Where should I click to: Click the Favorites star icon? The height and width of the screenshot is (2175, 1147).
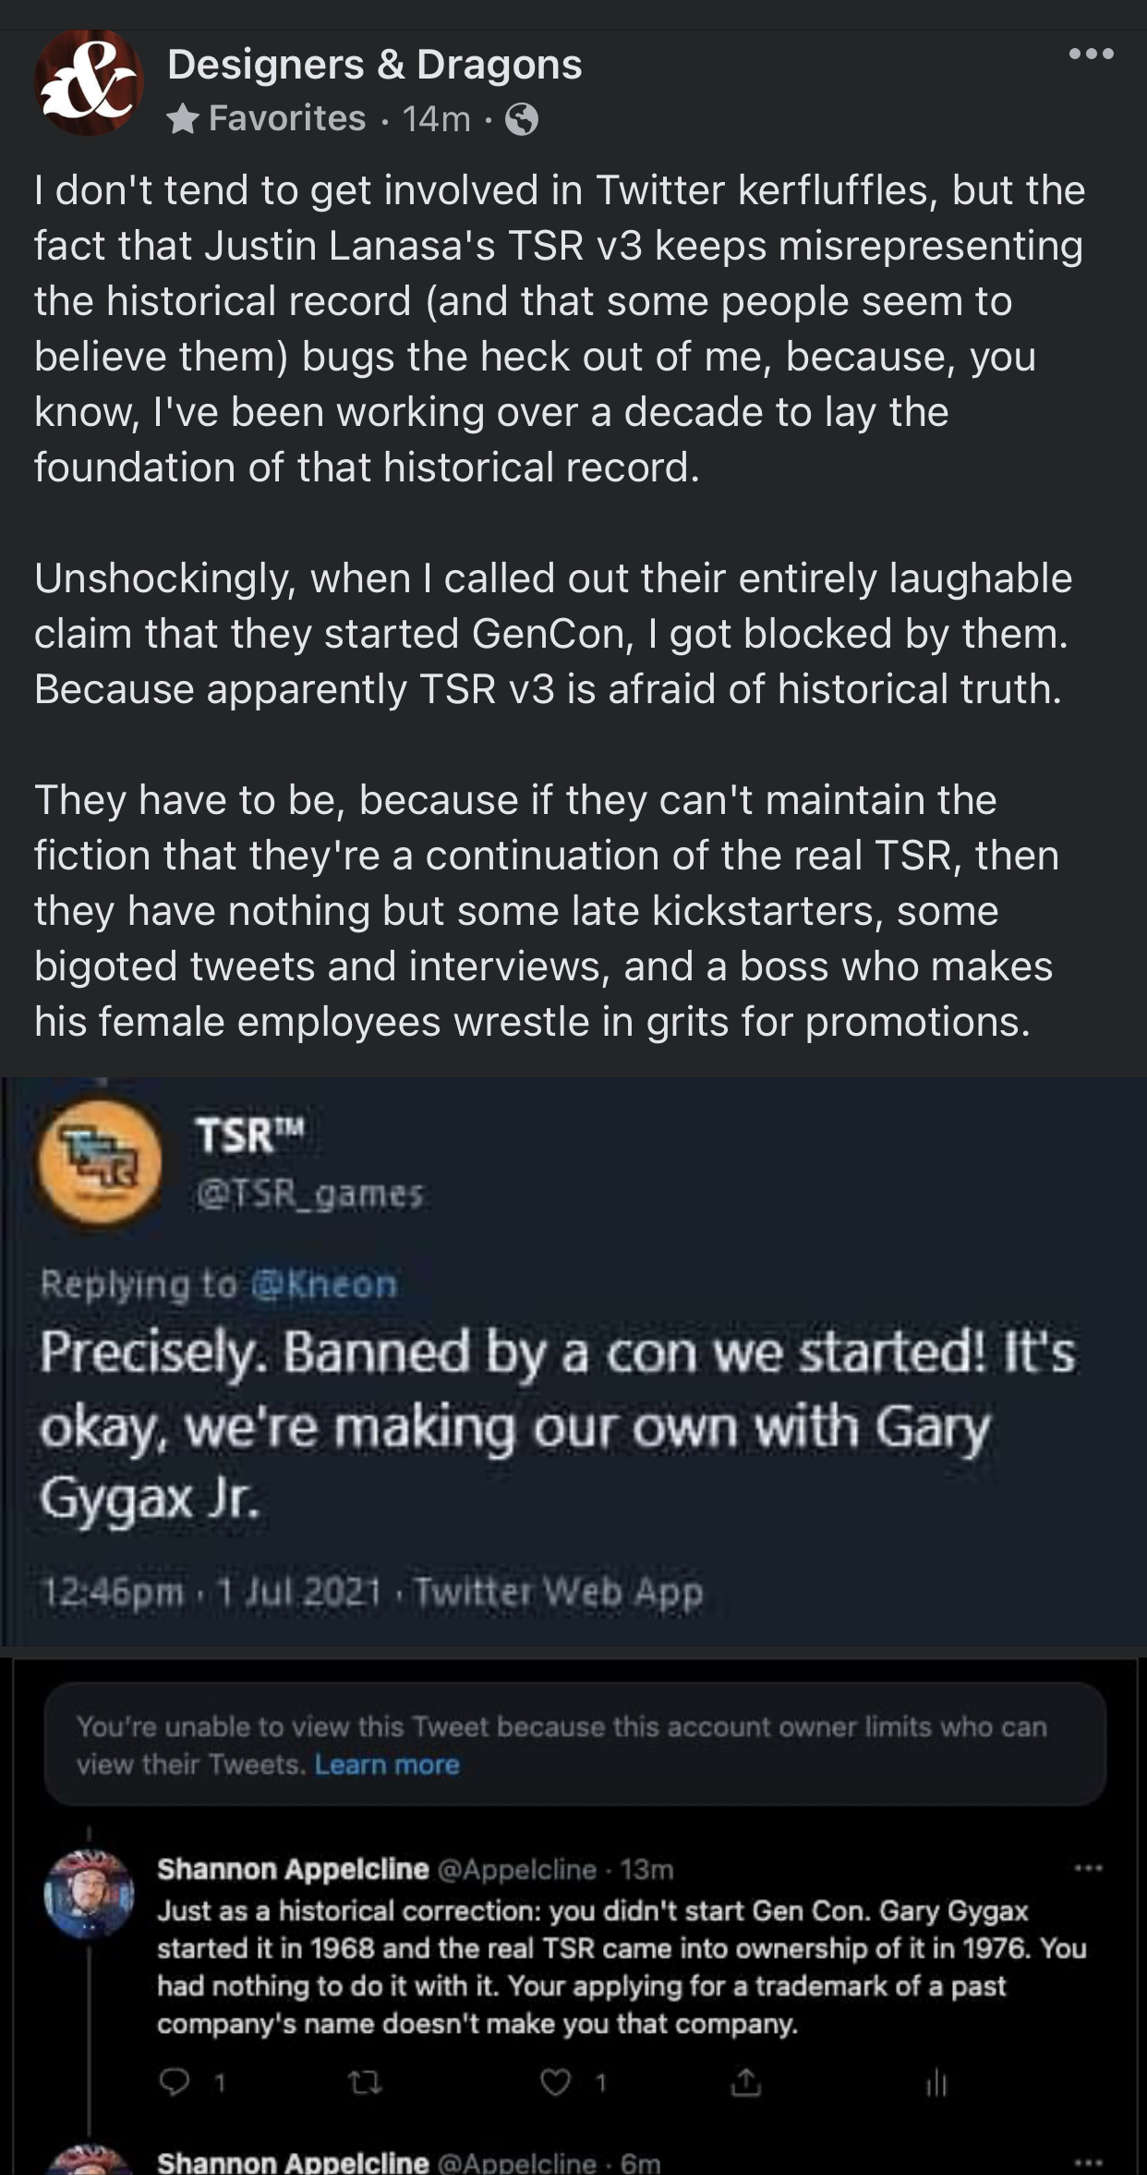pyautogui.click(x=184, y=119)
